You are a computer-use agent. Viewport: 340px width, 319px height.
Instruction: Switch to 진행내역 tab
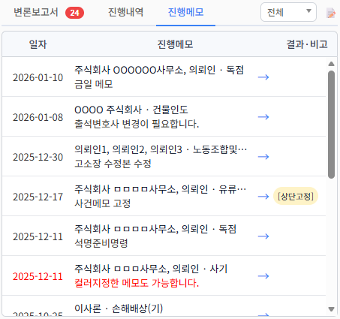tap(125, 12)
